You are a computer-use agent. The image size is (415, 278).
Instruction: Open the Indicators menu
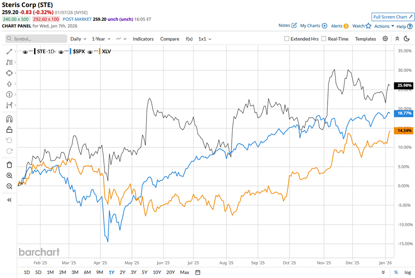143,39
